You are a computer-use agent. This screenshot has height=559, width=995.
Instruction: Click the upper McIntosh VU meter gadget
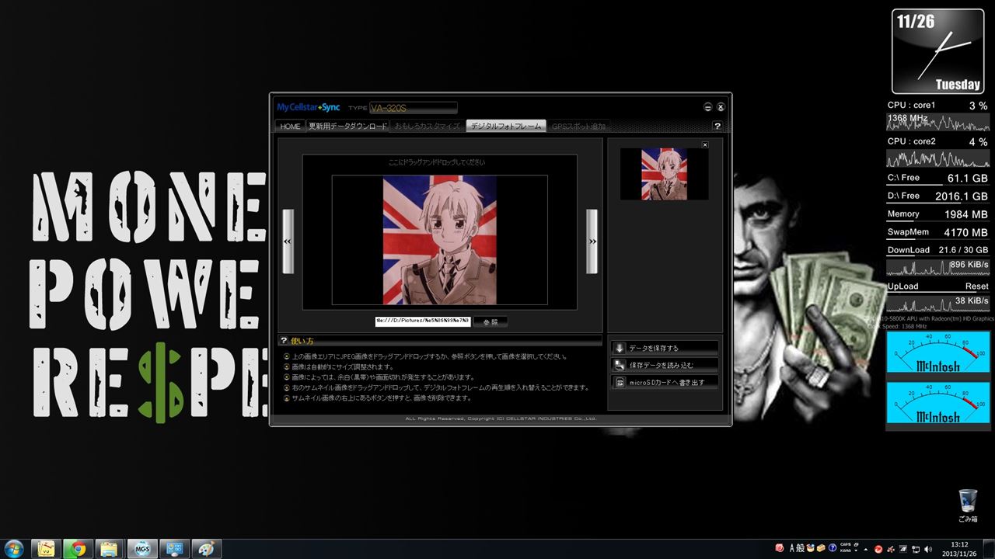938,352
